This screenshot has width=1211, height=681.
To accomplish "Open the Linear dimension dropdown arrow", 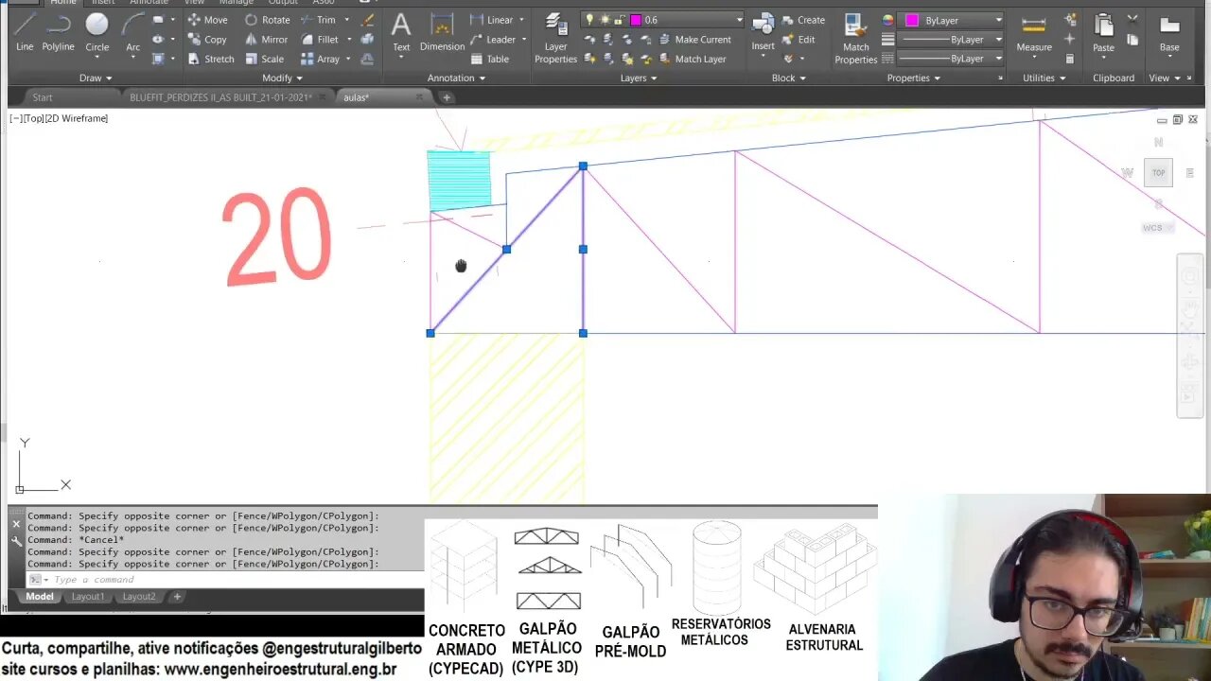I will pos(521,20).
